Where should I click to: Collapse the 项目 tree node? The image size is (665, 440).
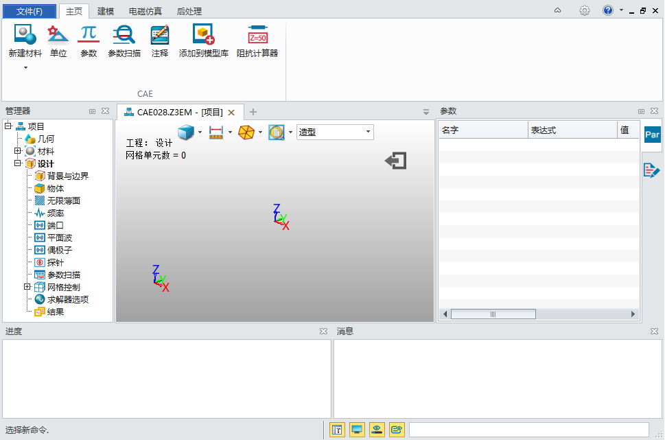8,126
